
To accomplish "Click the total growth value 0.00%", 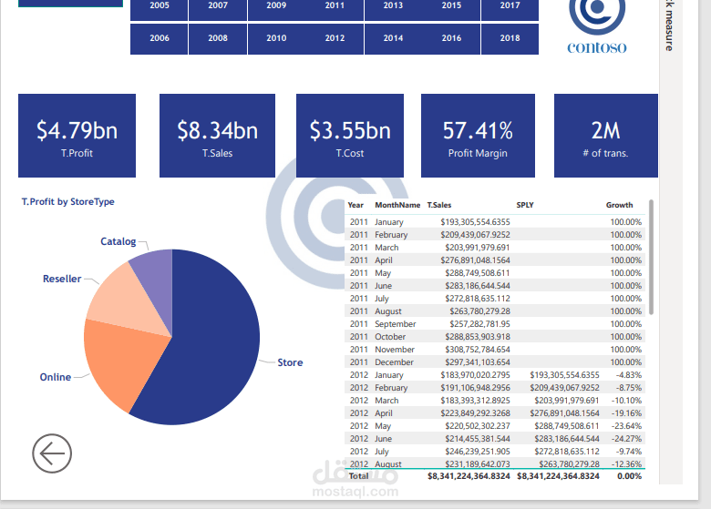I will pyautogui.click(x=629, y=476).
